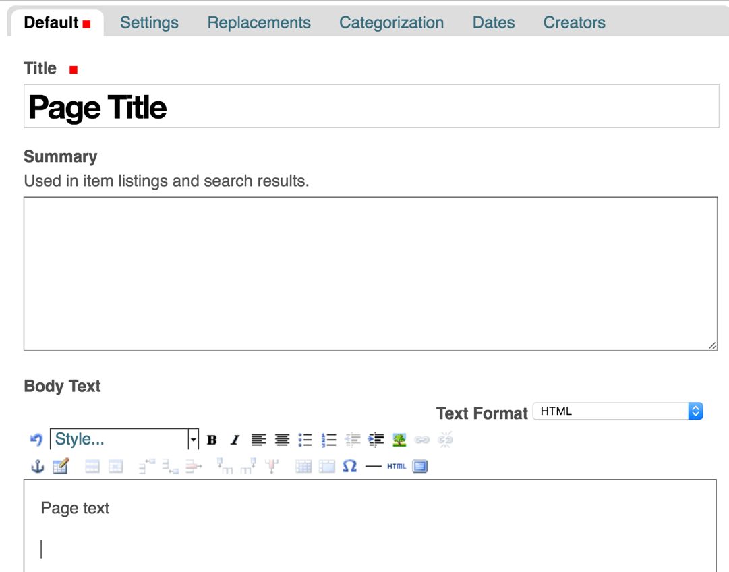Insert an image with the tree icon
Screen dimensions: 729x572
[x=399, y=440]
